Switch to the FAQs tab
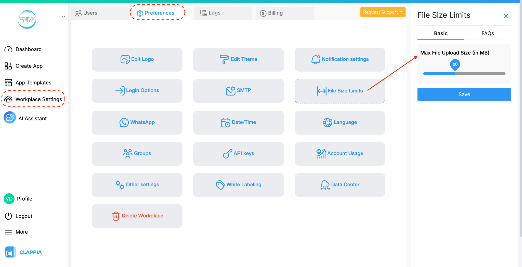 (x=488, y=33)
